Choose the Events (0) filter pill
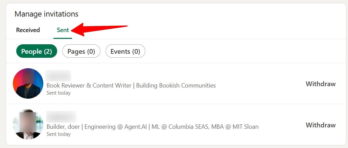Viewport: 348px width, 148px height. click(x=125, y=51)
